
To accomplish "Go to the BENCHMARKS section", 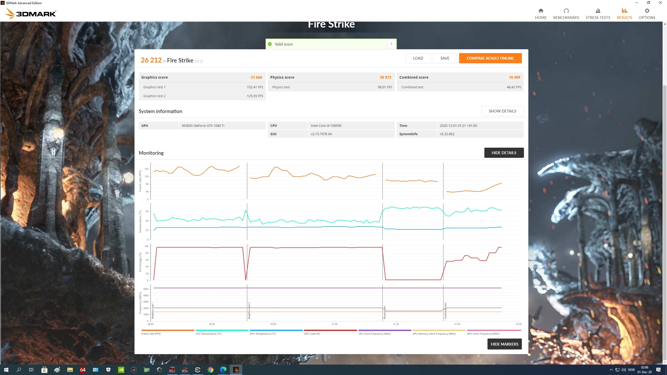I will 566,14.
